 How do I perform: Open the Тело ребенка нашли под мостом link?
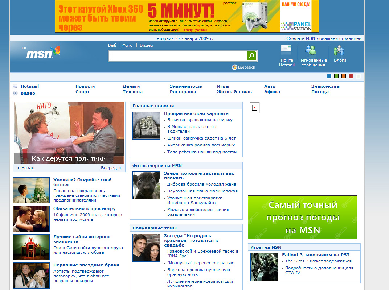(202, 152)
